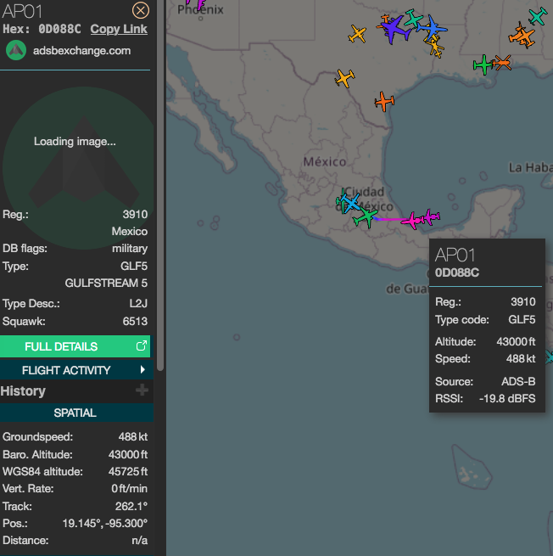Select the teal aircraft at top right corner
This screenshot has width=553, height=556.
click(538, 16)
